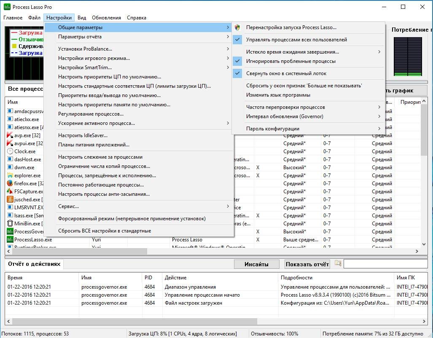Viewport: 433px width, 338px height.
Task: Click the memory consumption bar gauge
Action: click(x=408, y=57)
